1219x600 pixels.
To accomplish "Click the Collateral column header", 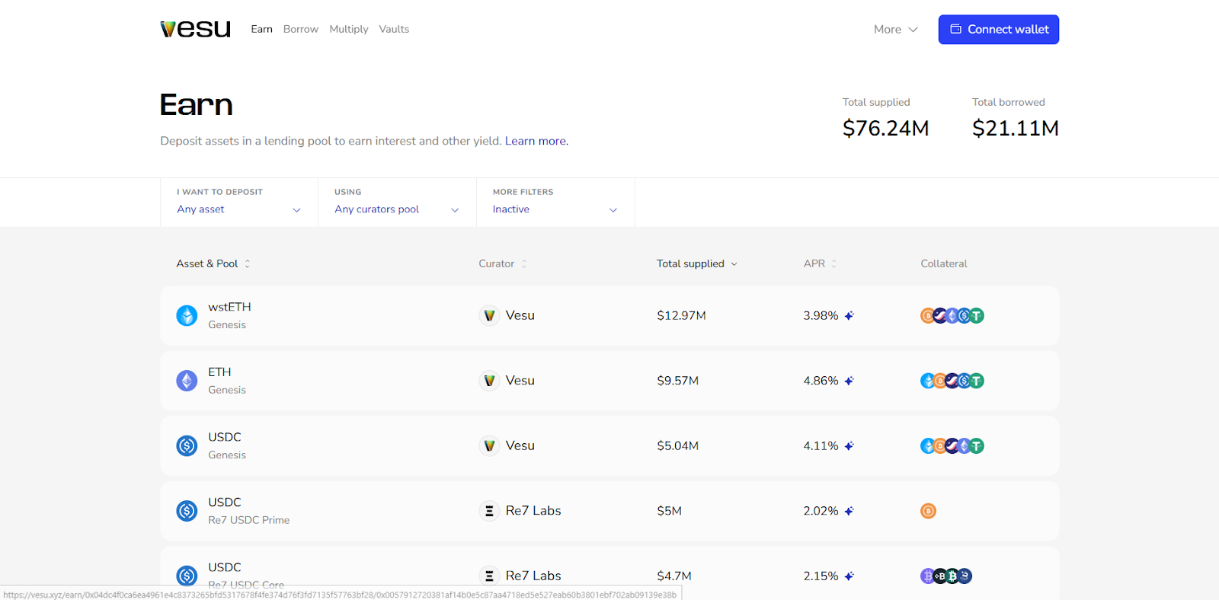I will [943, 263].
